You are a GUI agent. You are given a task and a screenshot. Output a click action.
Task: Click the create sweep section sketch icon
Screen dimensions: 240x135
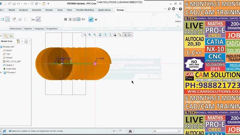14,19
